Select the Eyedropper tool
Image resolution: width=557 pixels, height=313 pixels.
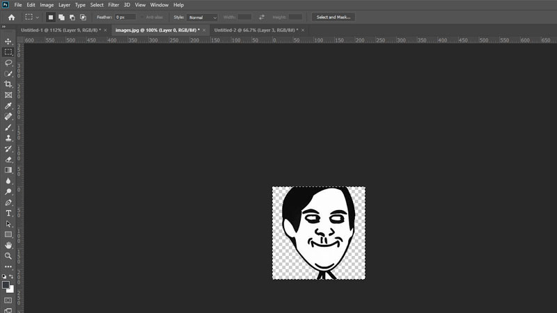click(x=8, y=106)
